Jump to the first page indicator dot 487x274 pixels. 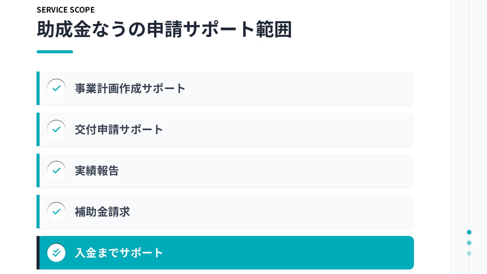tap(469, 232)
